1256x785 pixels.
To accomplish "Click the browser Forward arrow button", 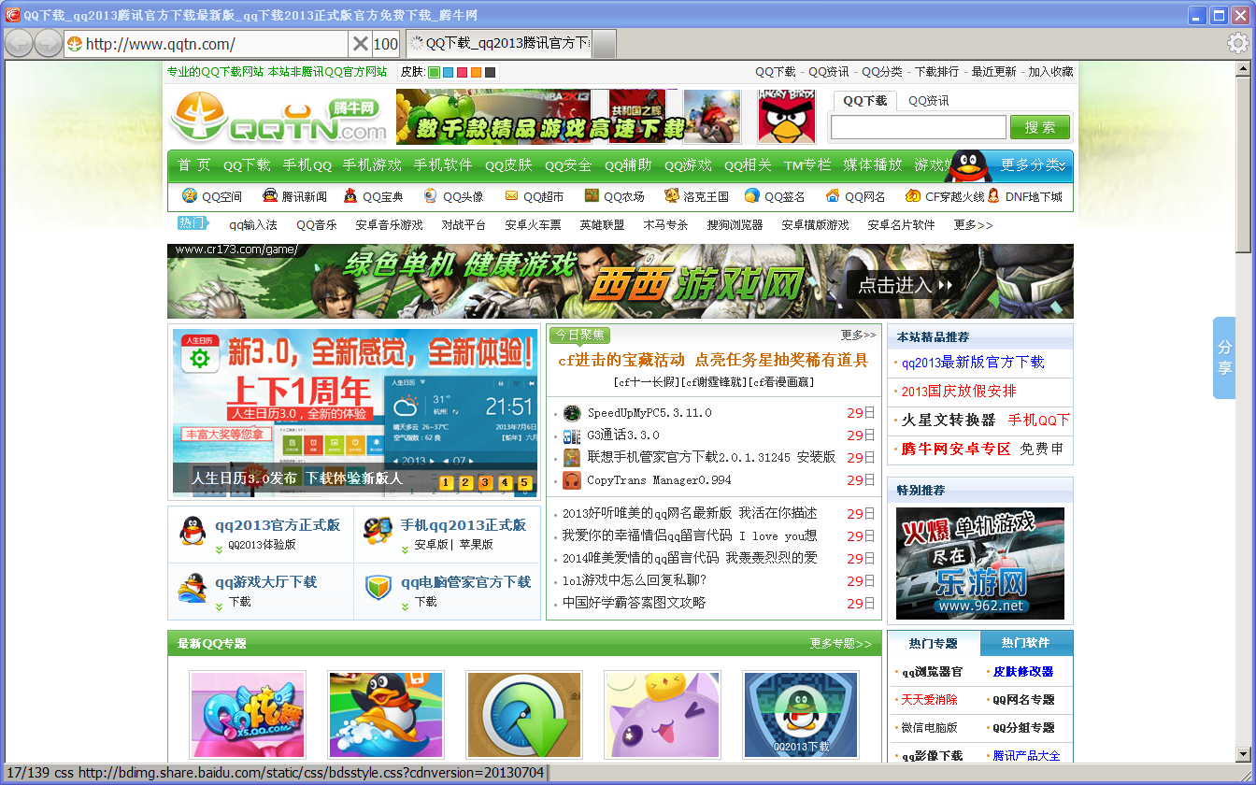I will 48,43.
